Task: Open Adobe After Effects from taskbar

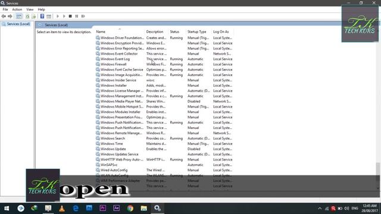Action: [117, 208]
